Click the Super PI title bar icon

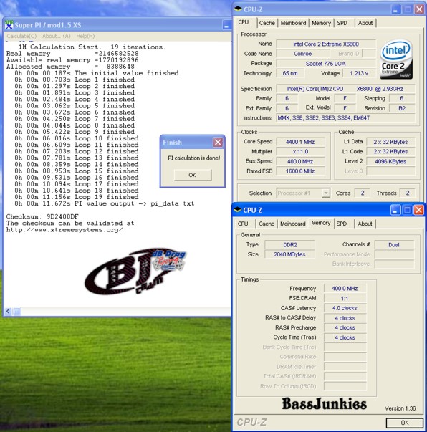point(9,24)
